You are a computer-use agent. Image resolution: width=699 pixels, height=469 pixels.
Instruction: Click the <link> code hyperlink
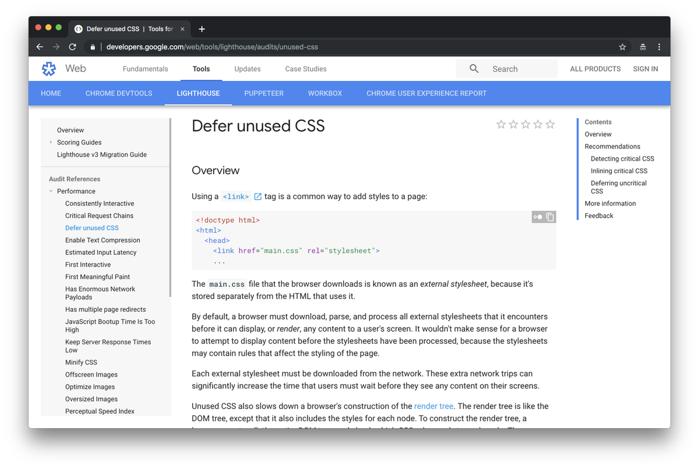click(236, 197)
